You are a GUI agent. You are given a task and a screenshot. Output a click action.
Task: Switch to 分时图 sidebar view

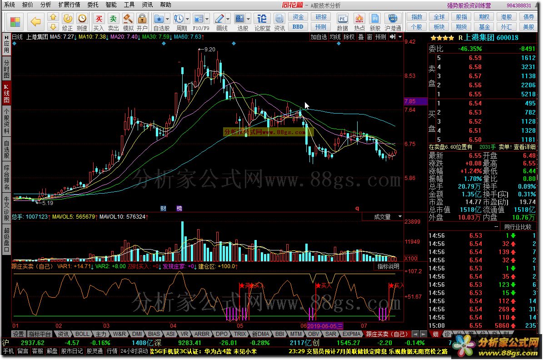point(6,69)
